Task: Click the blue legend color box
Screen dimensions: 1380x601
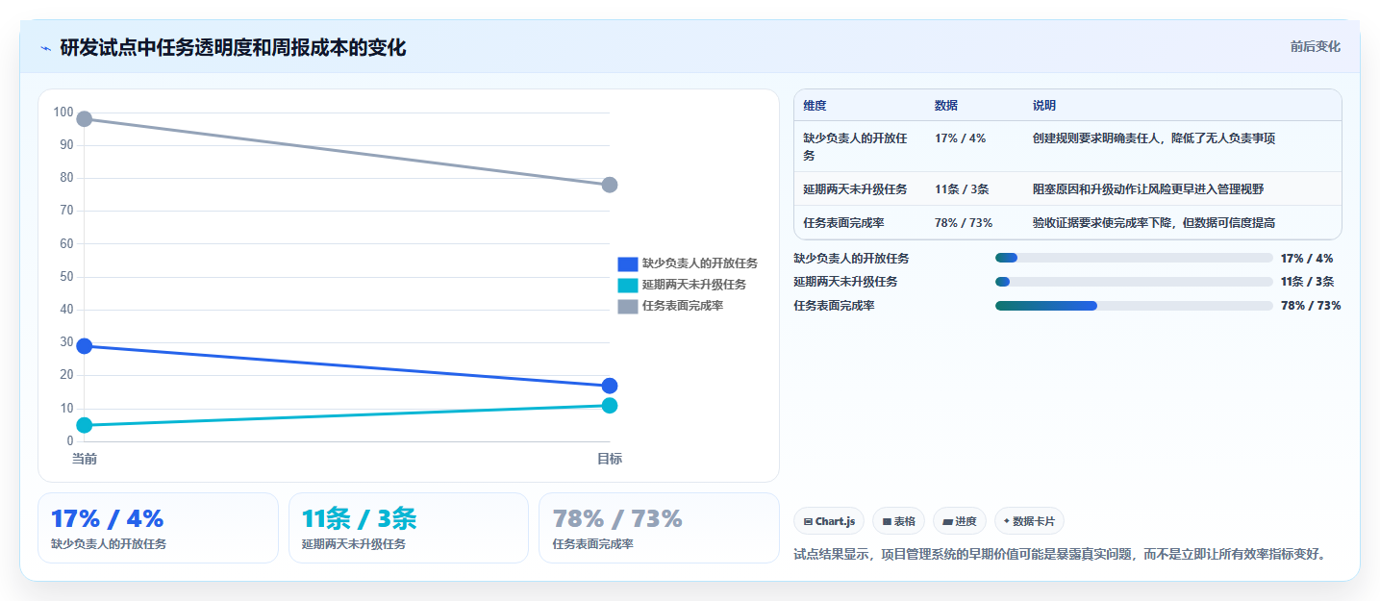Action: point(628,263)
